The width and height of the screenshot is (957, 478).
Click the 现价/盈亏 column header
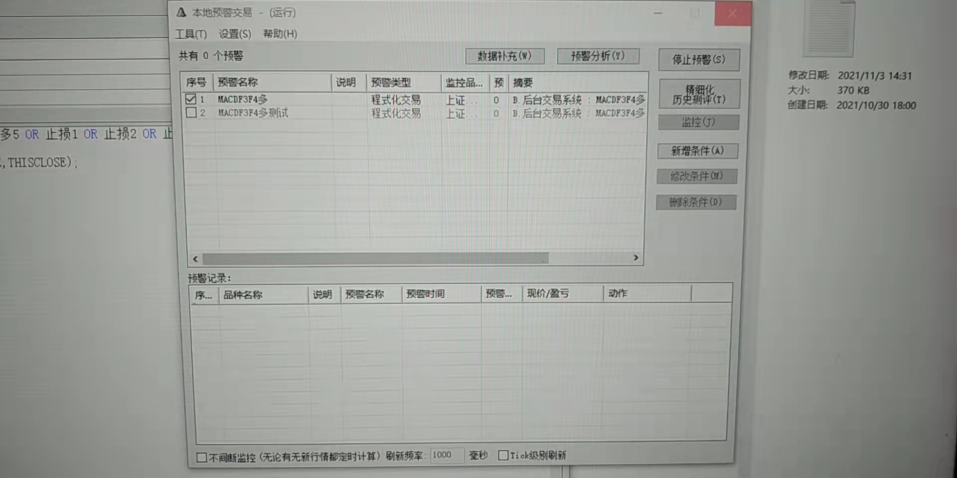pos(563,293)
